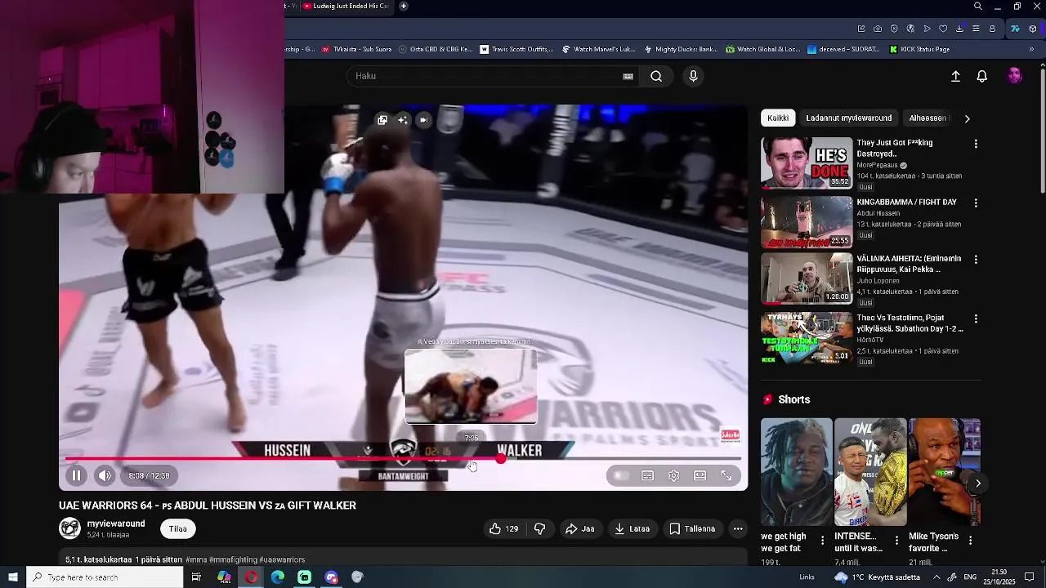Image resolution: width=1046 pixels, height=588 pixels.
Task: Click the 7TV extension icon
Action: pyautogui.click(x=1015, y=29)
